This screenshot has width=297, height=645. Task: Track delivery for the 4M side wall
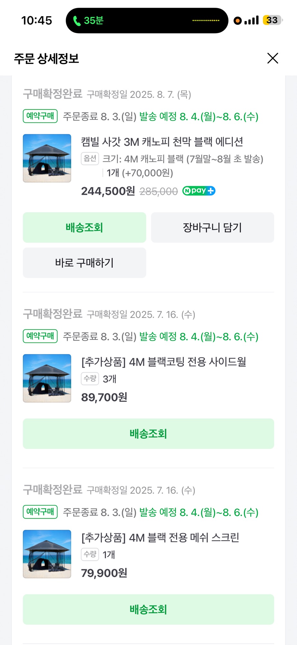[148, 434]
